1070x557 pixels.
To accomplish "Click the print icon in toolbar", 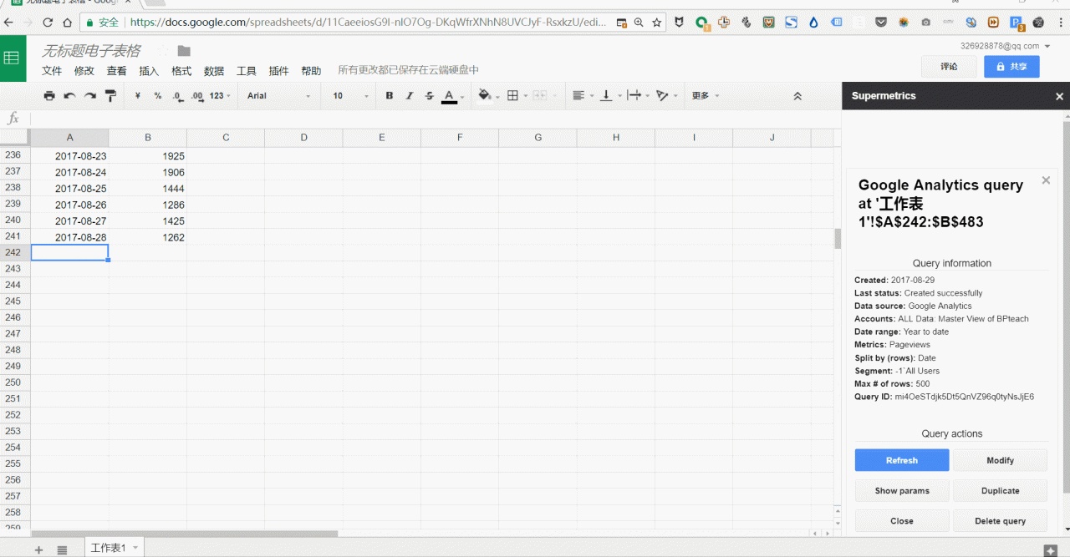I will click(x=49, y=96).
